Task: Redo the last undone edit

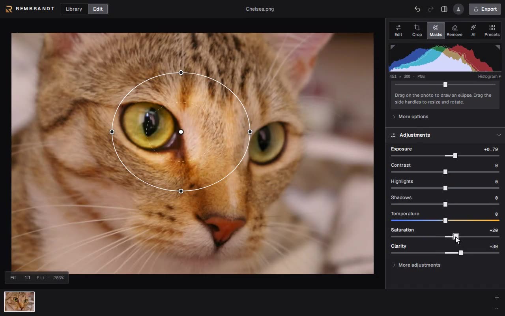Action: (x=431, y=9)
